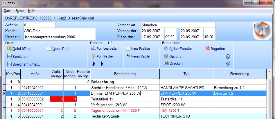This screenshot has height=119, width=275.
Task: Click the Veranst.ort field München
Action: 178,25
